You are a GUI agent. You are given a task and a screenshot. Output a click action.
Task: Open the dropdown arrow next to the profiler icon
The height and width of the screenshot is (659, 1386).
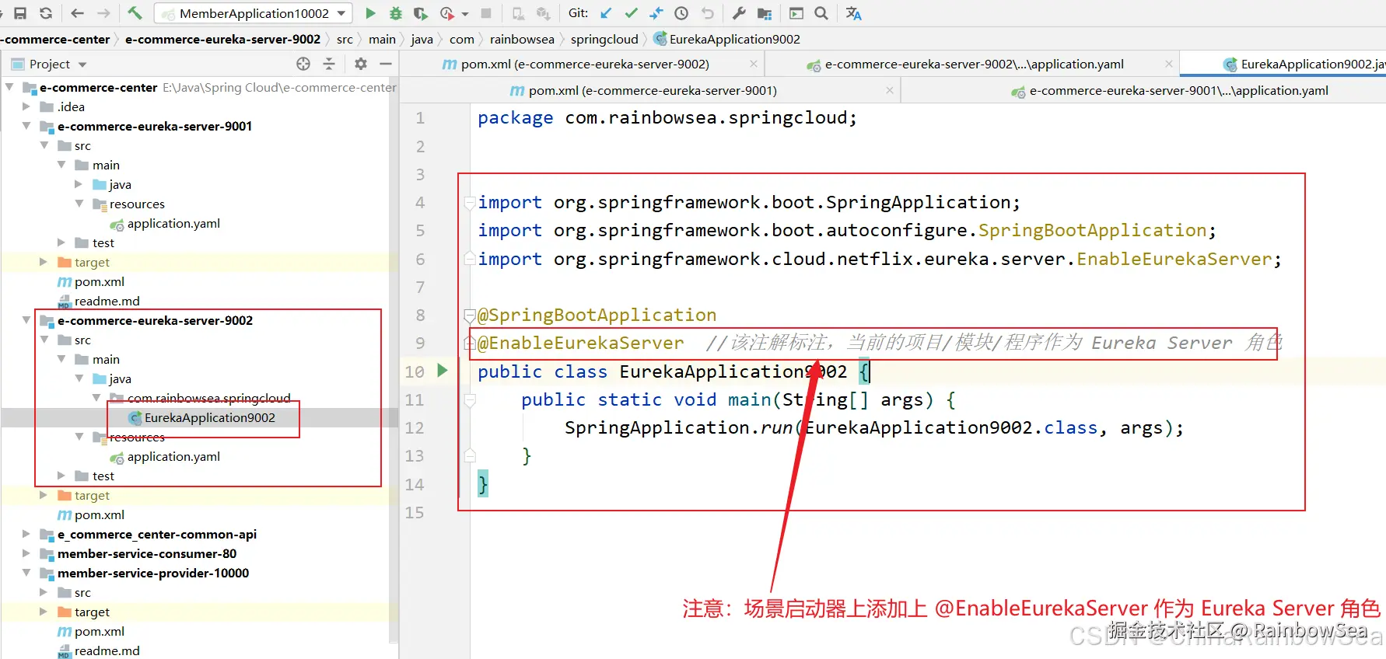[x=465, y=14]
